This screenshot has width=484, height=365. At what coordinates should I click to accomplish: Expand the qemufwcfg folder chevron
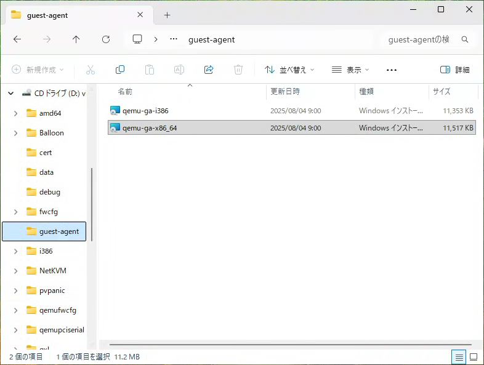point(16,310)
